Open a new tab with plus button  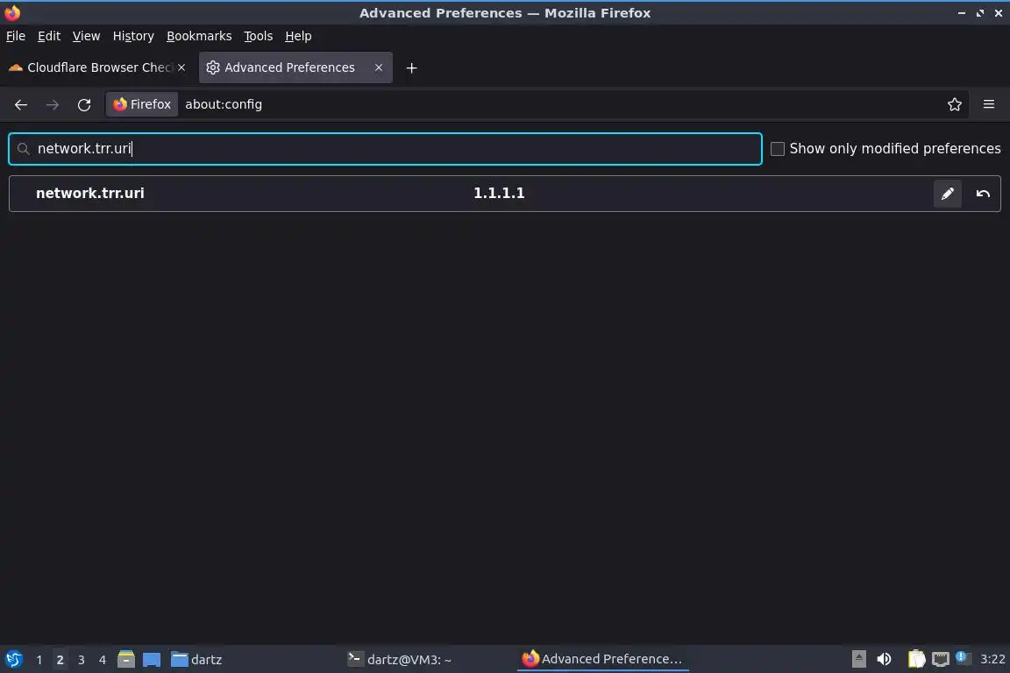pyautogui.click(x=411, y=67)
